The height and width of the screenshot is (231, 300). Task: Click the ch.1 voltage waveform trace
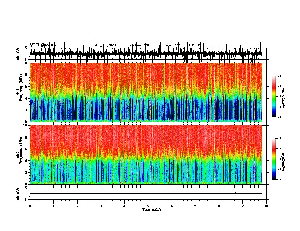146,54
